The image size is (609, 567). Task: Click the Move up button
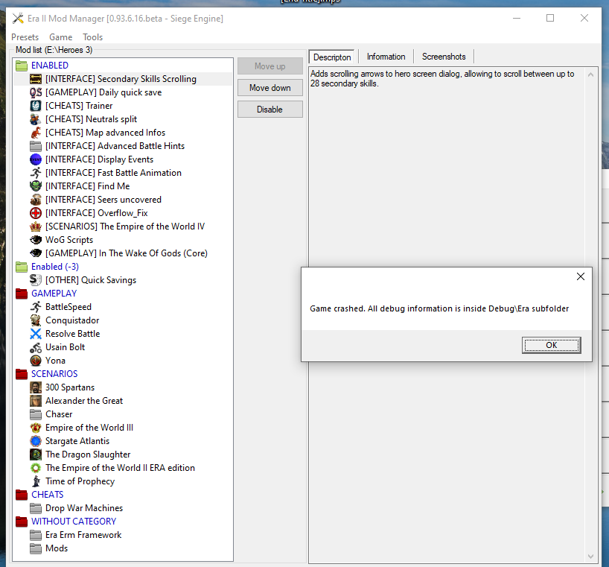(270, 66)
